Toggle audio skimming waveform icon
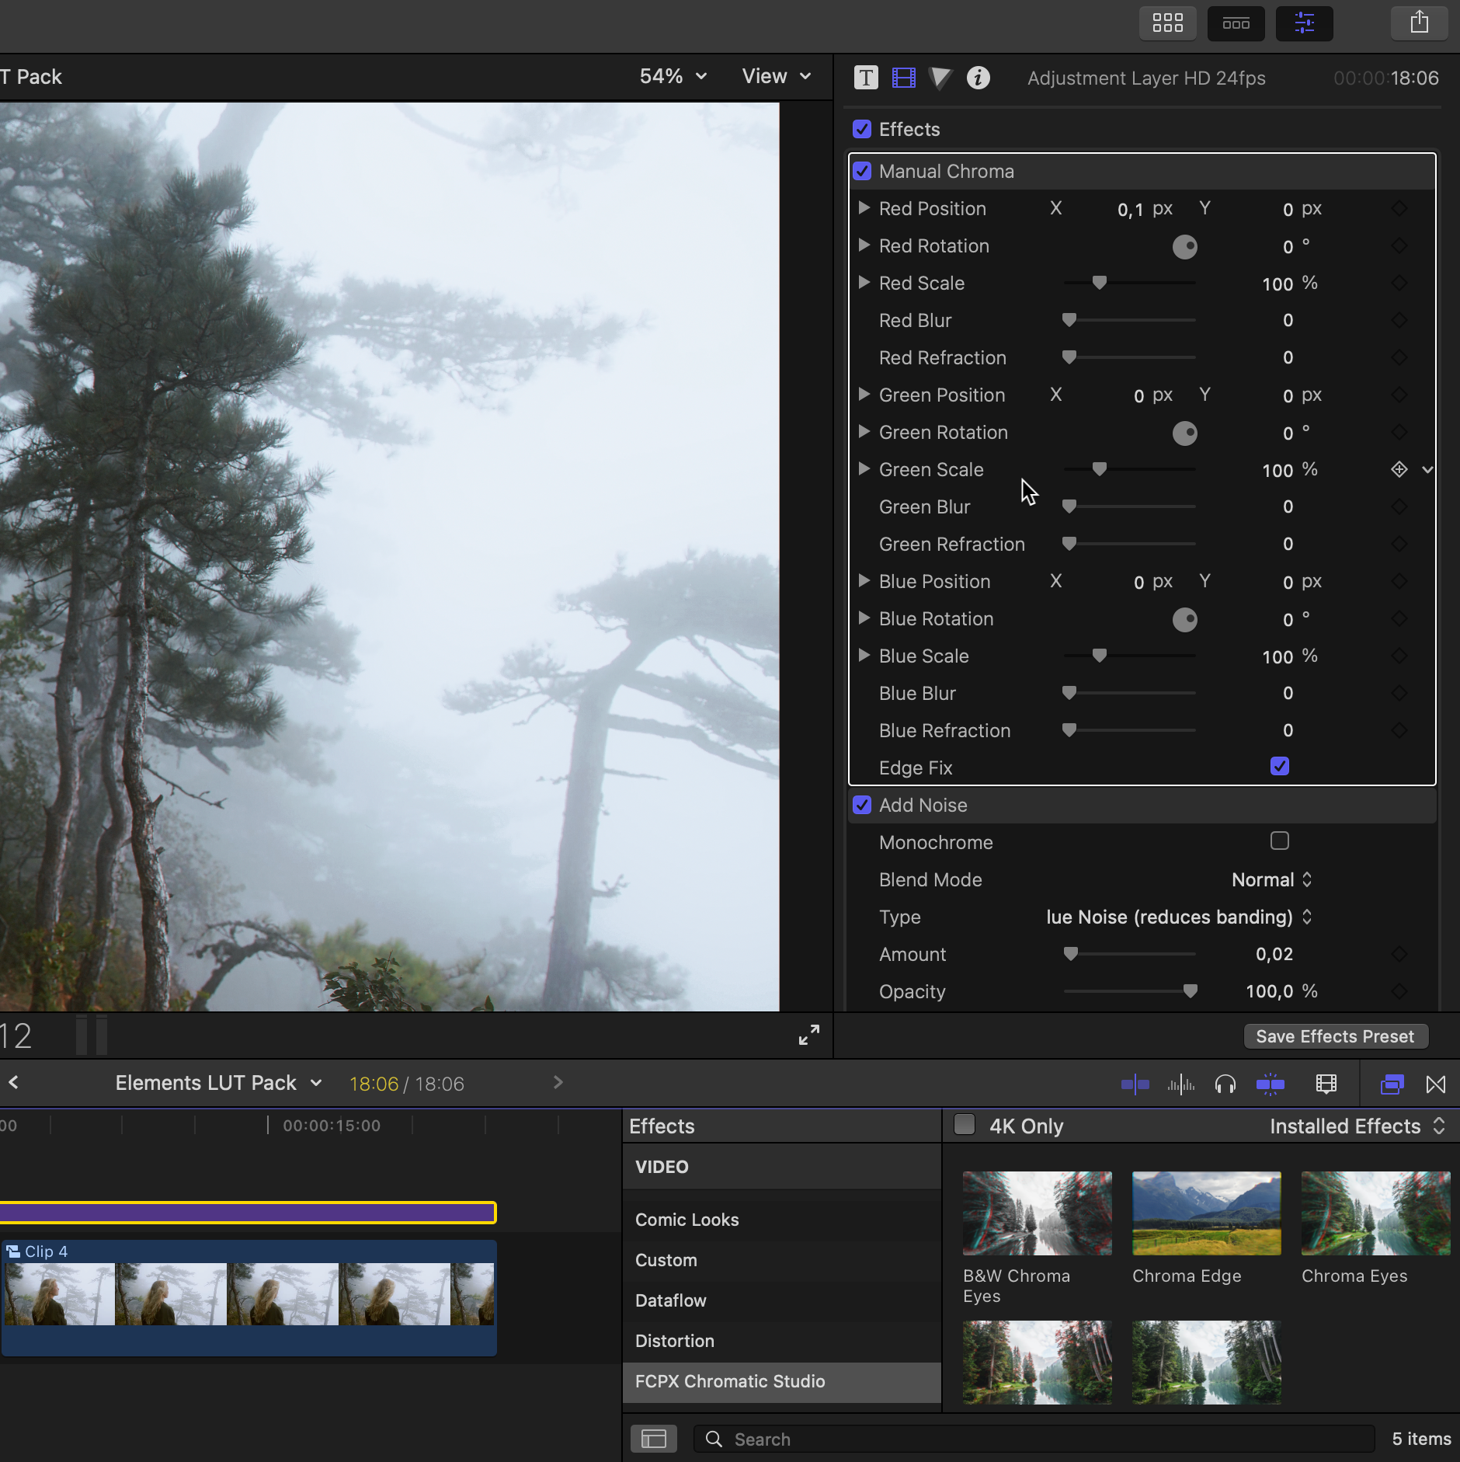 coord(1180,1084)
